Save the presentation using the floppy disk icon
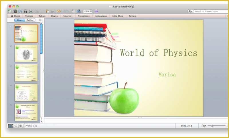The image size is (229, 138). click(25, 11)
